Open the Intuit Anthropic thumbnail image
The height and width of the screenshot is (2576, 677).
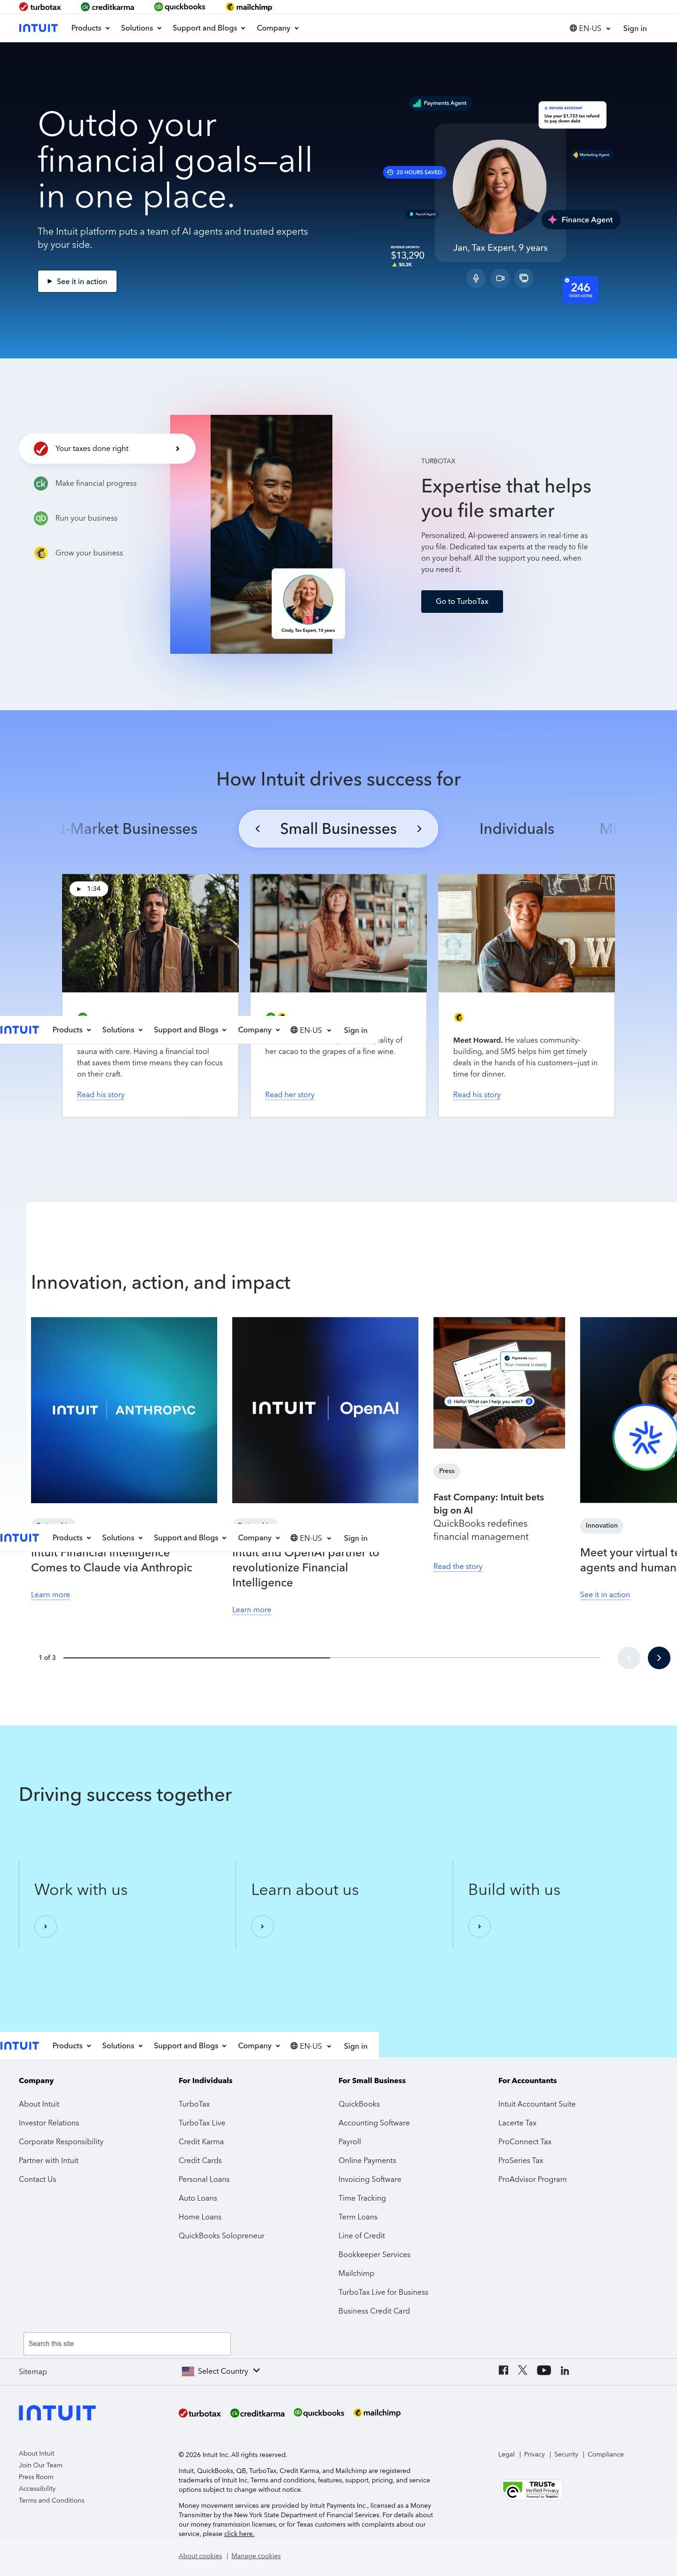point(124,1409)
